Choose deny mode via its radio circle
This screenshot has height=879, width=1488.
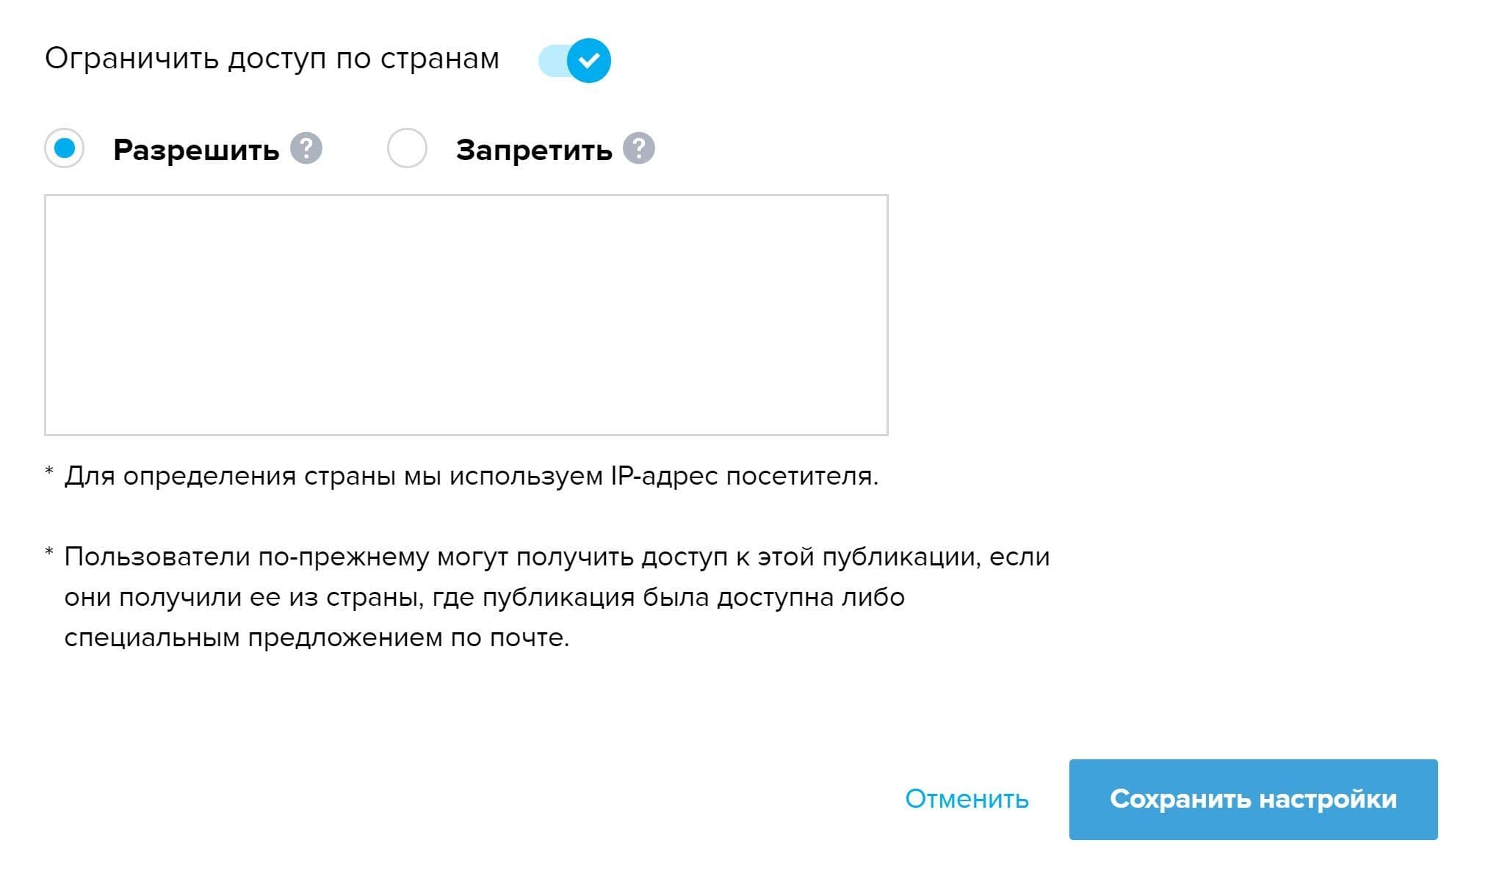coord(407,150)
